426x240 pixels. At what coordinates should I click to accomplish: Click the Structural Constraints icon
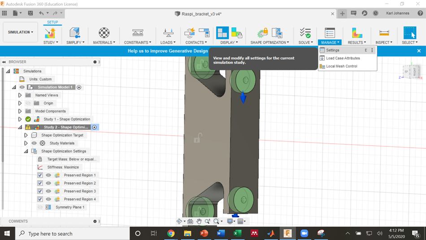click(138, 33)
